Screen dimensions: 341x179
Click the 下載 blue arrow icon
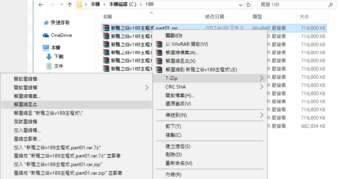click(49, 57)
